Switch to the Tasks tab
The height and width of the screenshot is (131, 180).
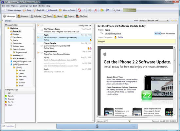pos(47,16)
